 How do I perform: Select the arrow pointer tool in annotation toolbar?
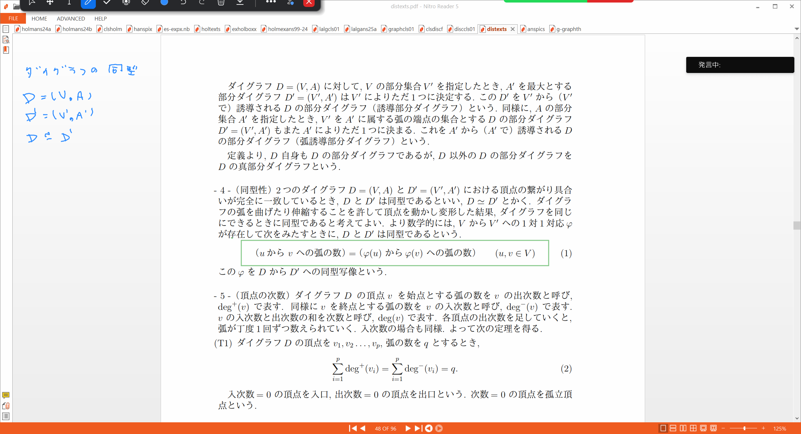32,3
